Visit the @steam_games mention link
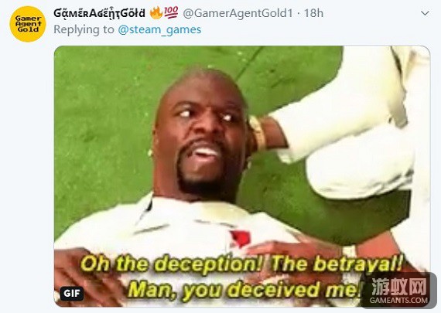441x313 pixels. 159,29
